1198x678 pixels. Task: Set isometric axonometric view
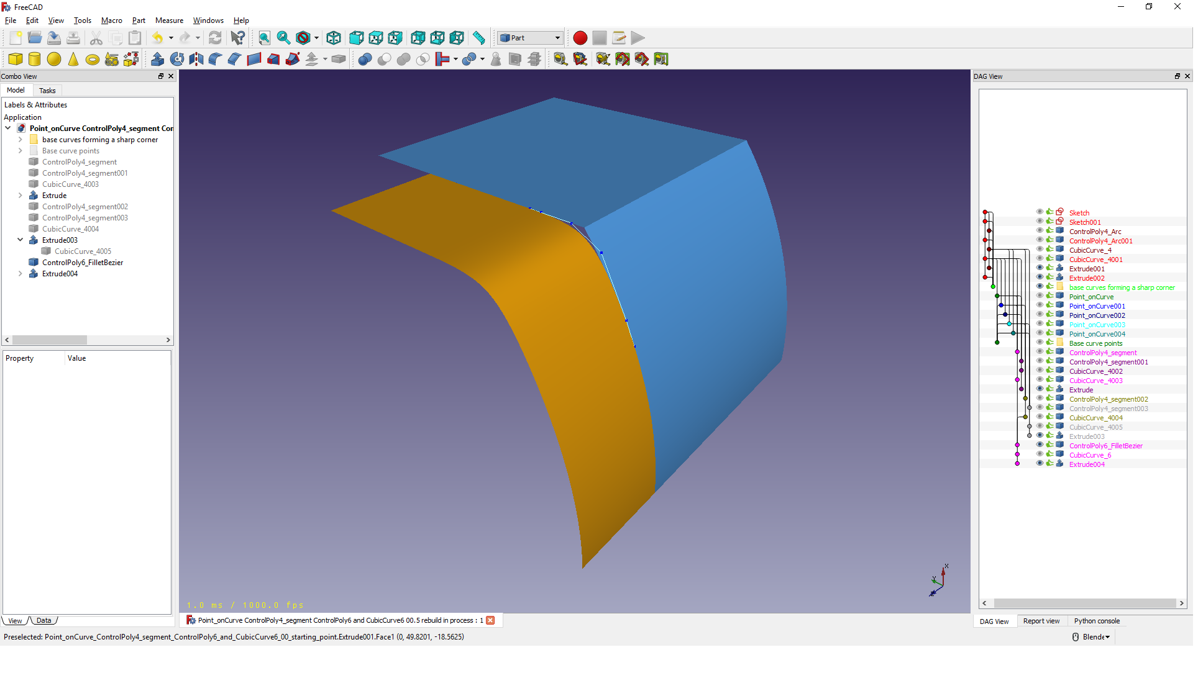click(x=334, y=38)
